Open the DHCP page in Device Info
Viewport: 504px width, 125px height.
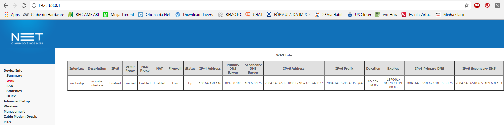pos(11,96)
